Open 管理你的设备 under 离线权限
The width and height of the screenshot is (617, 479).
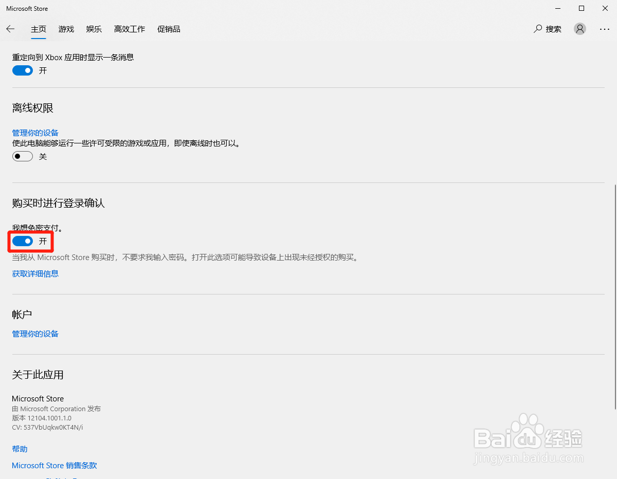(x=35, y=133)
